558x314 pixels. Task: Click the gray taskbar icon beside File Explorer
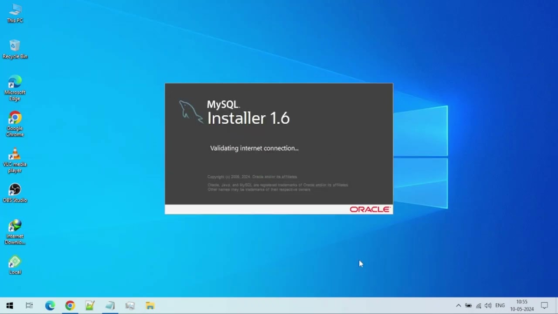click(130, 306)
